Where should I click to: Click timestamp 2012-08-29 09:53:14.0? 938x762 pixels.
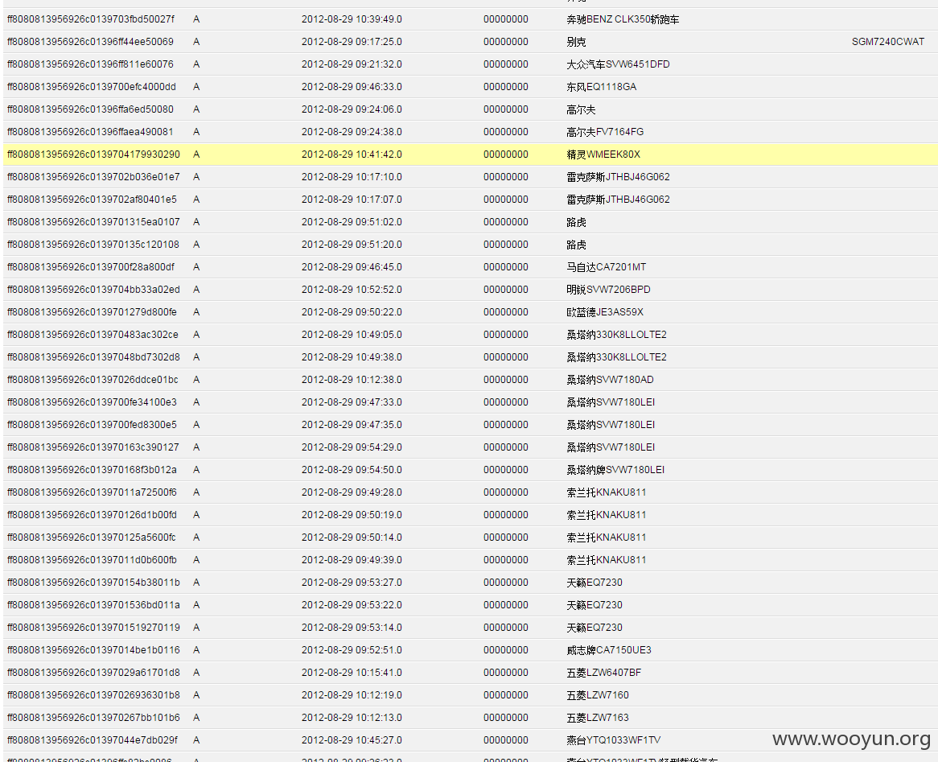(x=352, y=628)
